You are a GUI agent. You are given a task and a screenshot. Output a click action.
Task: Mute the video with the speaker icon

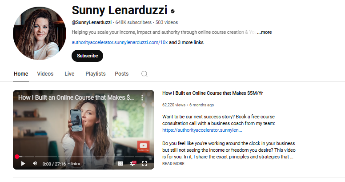(35, 163)
